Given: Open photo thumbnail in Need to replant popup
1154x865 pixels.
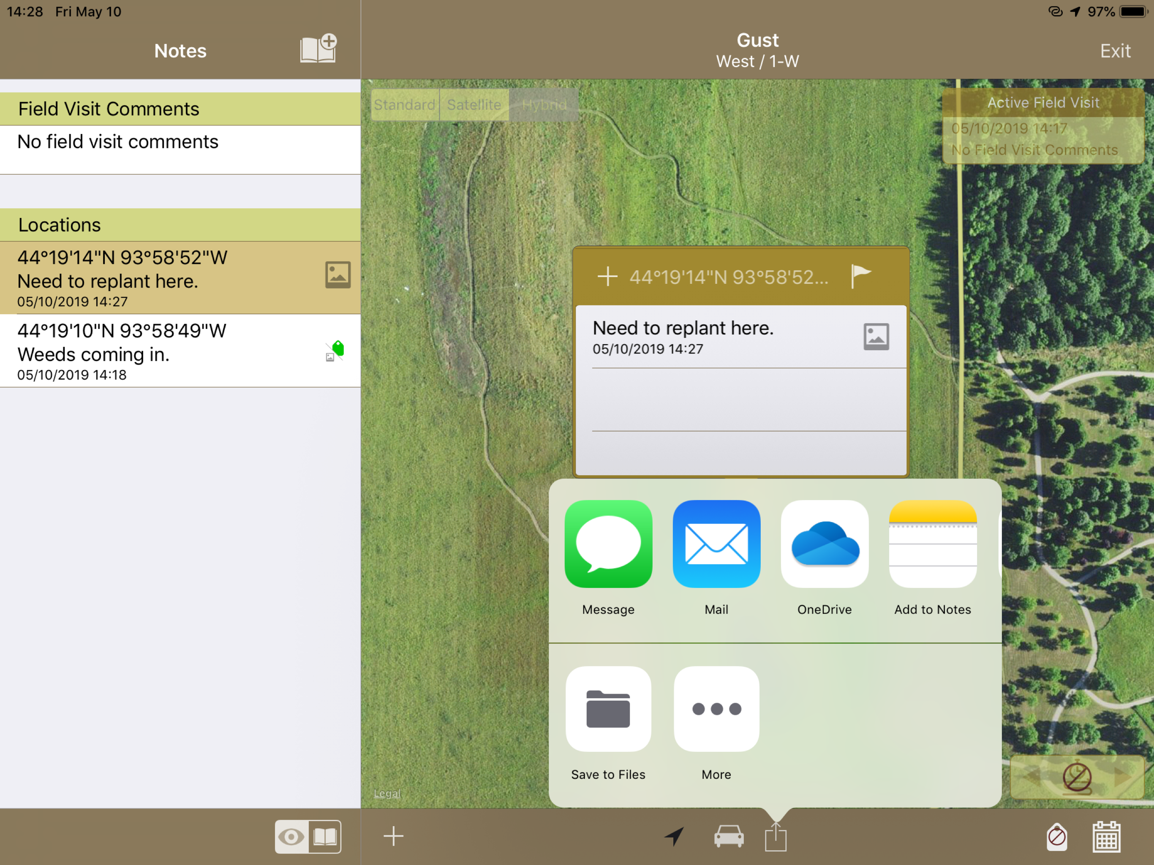Looking at the screenshot, I should coord(876,337).
